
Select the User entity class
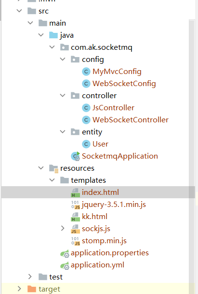tap(100, 144)
